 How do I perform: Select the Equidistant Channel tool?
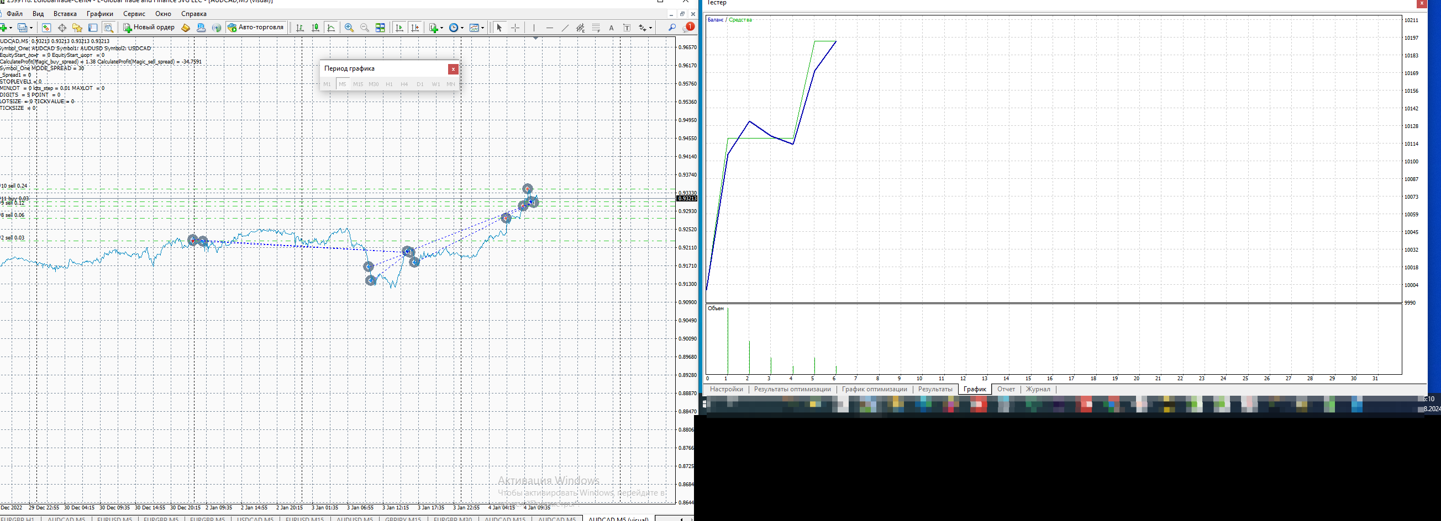click(x=581, y=28)
